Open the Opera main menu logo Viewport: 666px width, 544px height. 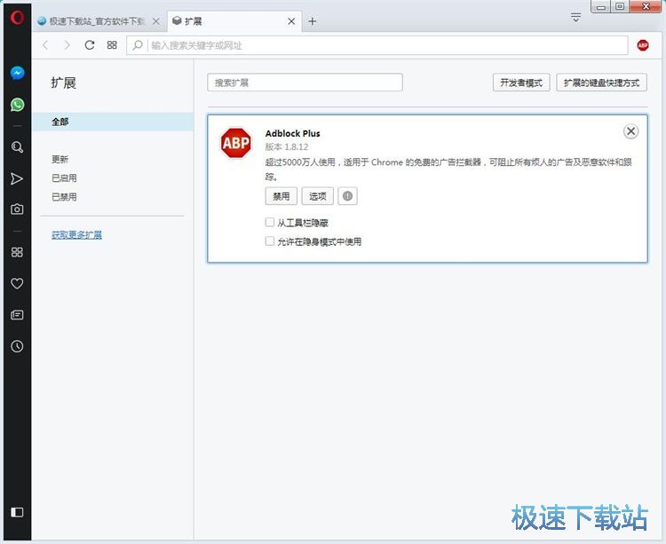(17, 18)
